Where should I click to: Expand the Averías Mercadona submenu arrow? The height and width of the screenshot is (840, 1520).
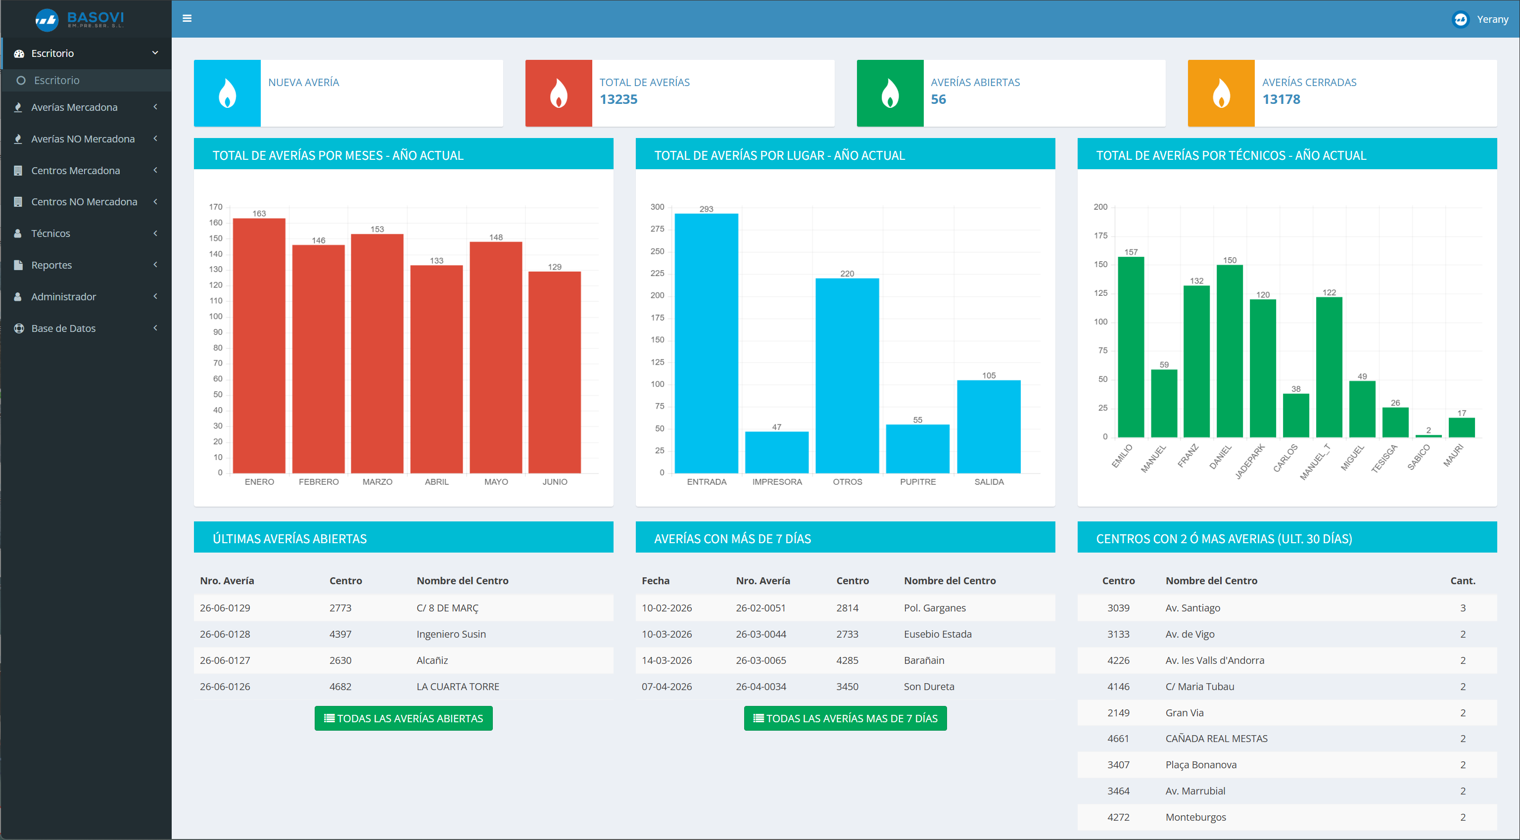click(155, 107)
